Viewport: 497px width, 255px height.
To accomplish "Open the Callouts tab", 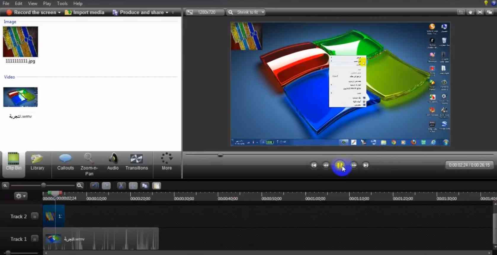I will [65, 162].
